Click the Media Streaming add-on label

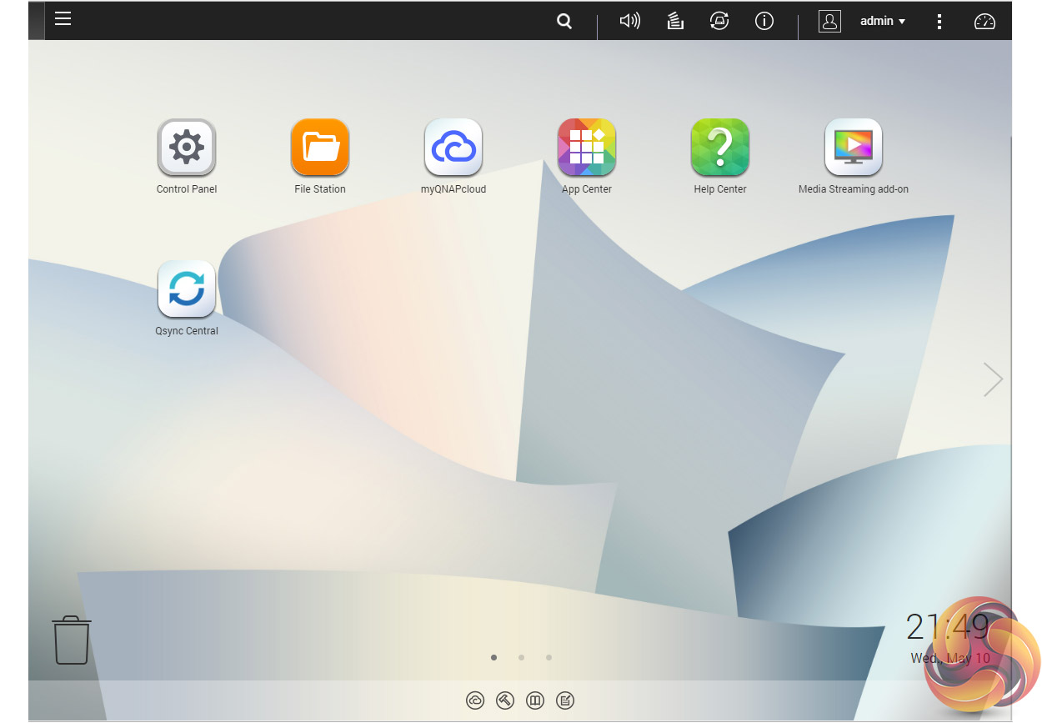coord(854,189)
